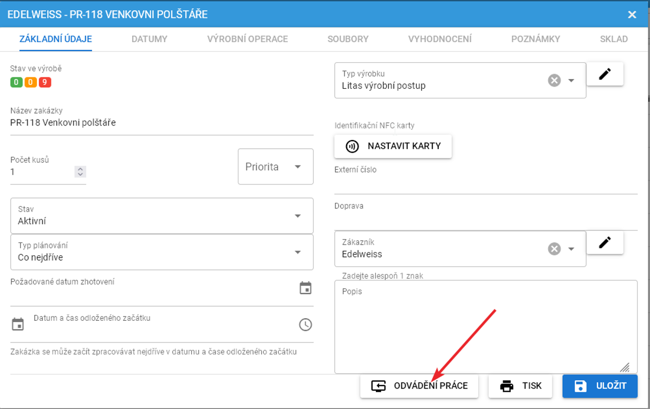Viewport: 650px width, 409px height.
Task: Click the Odvádění práce button
Action: click(x=419, y=386)
